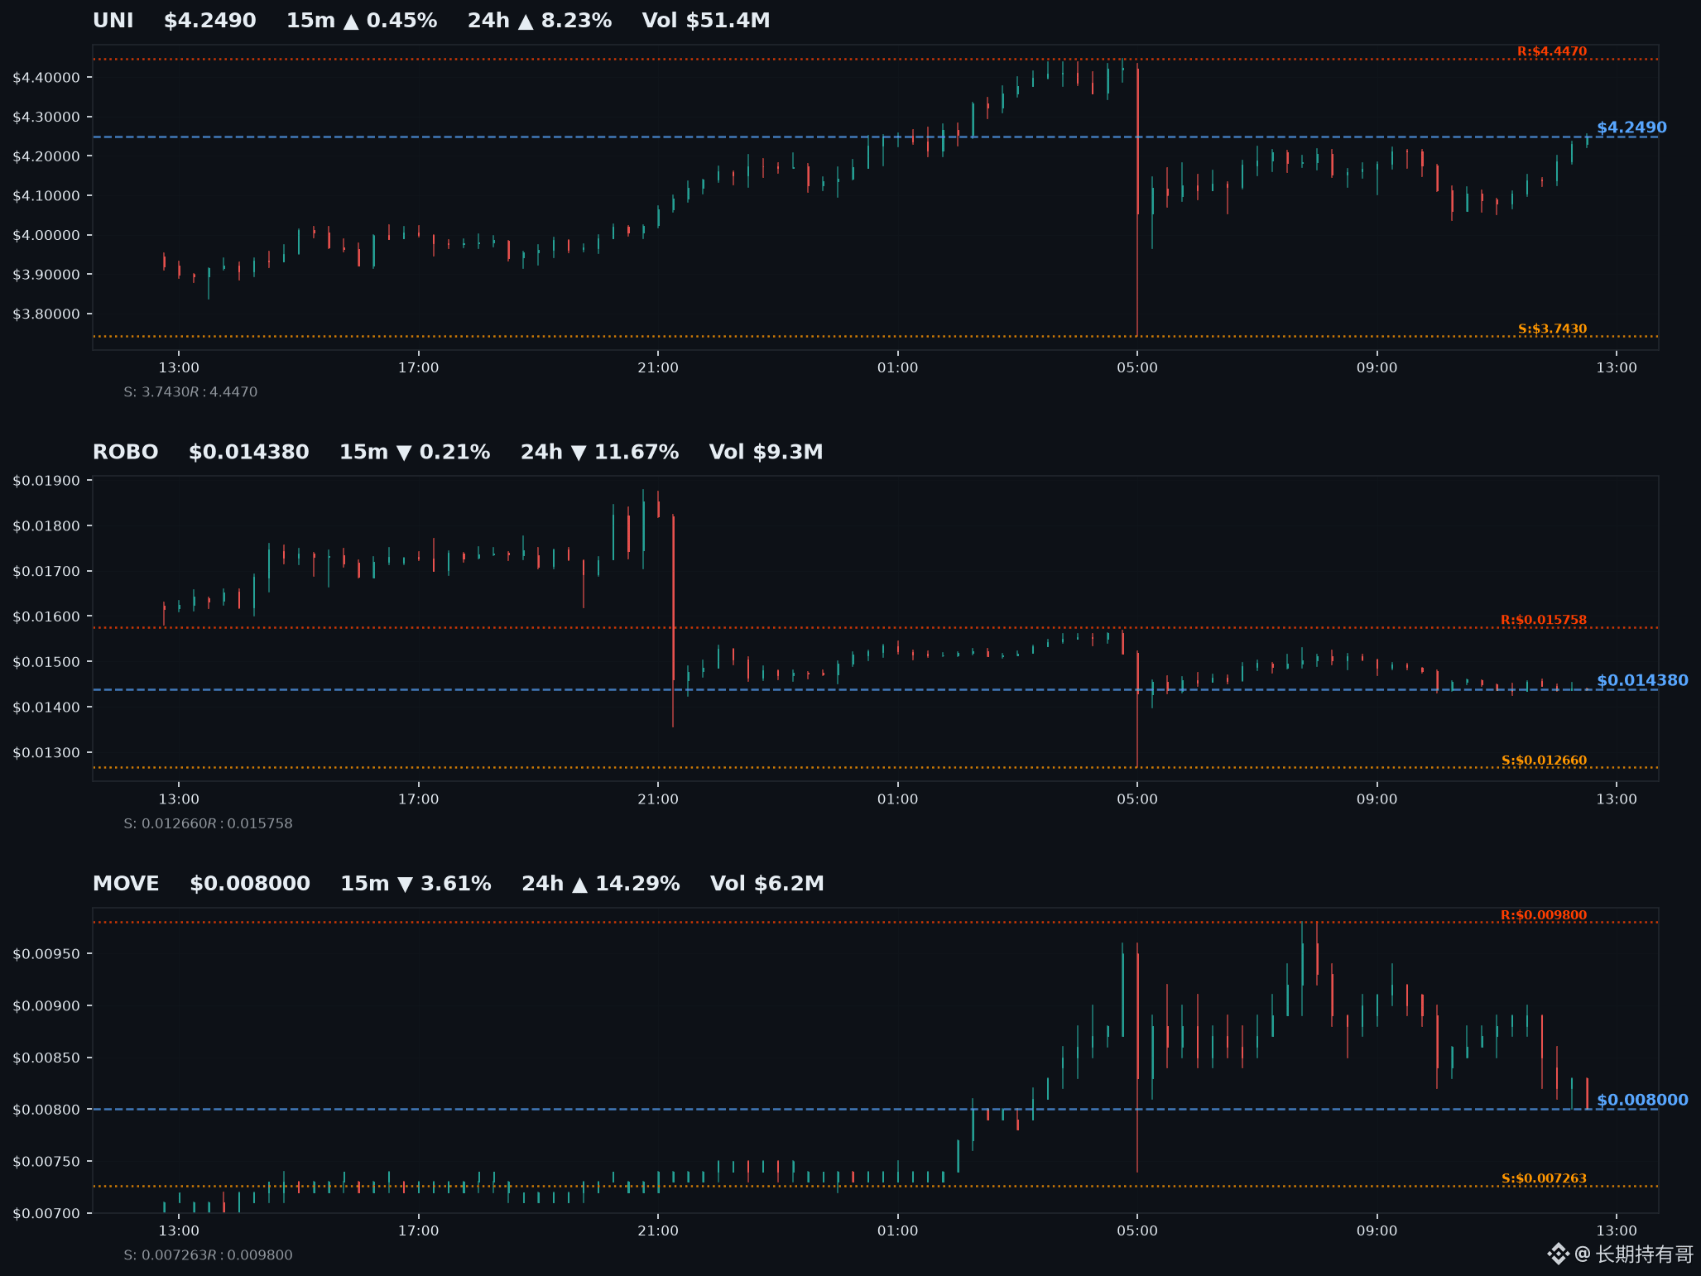
Task: Click the $0.01700 y-axis tick
Action: (x=46, y=572)
